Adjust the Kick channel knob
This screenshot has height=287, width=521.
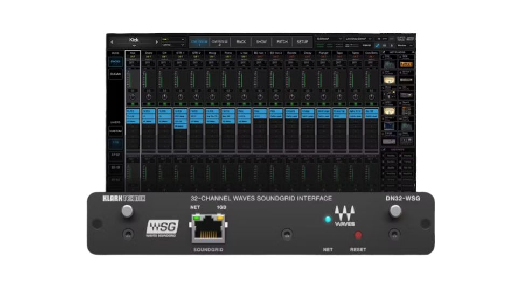133,97
